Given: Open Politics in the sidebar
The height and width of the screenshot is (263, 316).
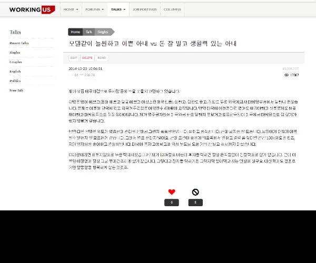Looking at the screenshot, I should tap(15, 81).
